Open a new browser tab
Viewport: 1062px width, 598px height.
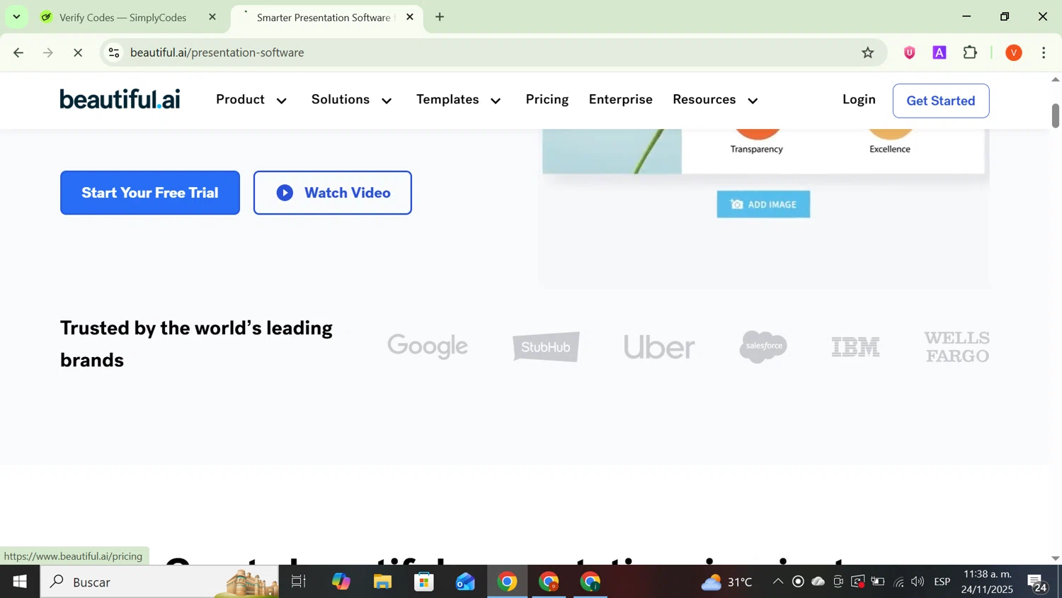440,17
